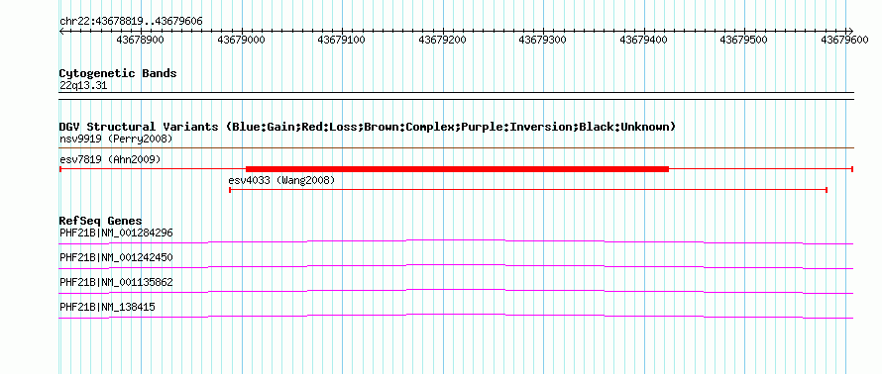Click the left arrowhead of the ruler
The image size is (882, 374).
[x=61, y=31]
